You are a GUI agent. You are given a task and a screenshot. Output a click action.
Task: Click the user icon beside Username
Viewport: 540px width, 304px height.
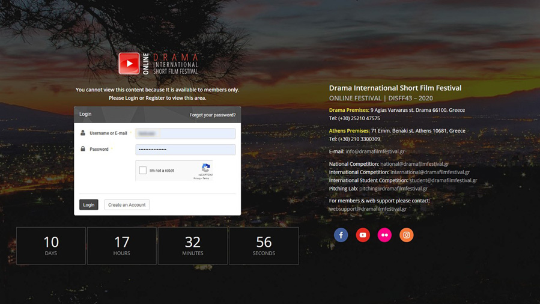point(83,133)
